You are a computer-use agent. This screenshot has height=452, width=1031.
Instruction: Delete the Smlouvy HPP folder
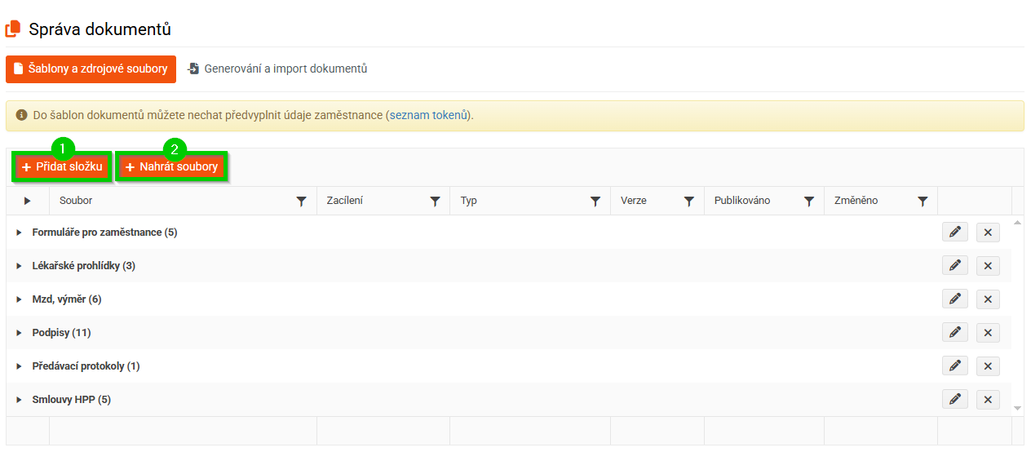pyautogui.click(x=988, y=400)
